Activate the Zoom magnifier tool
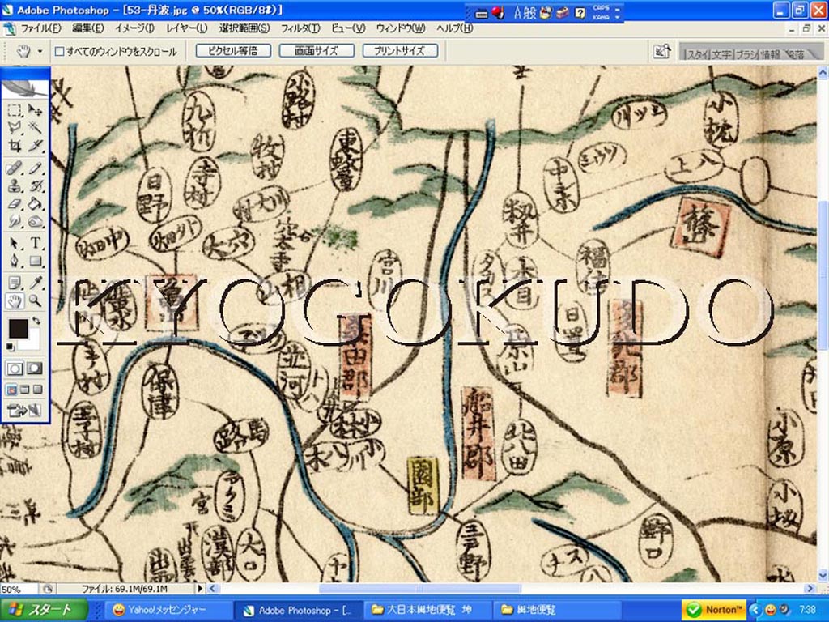This screenshot has width=829, height=622. pos(35,301)
